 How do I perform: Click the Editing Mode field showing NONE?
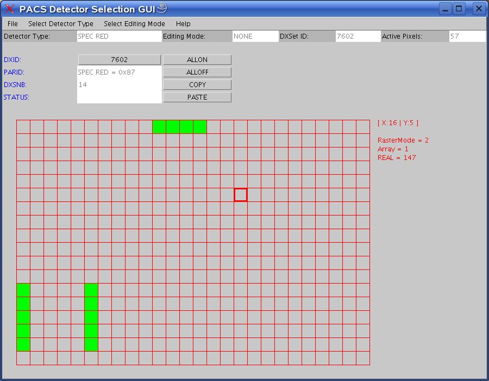(x=255, y=36)
